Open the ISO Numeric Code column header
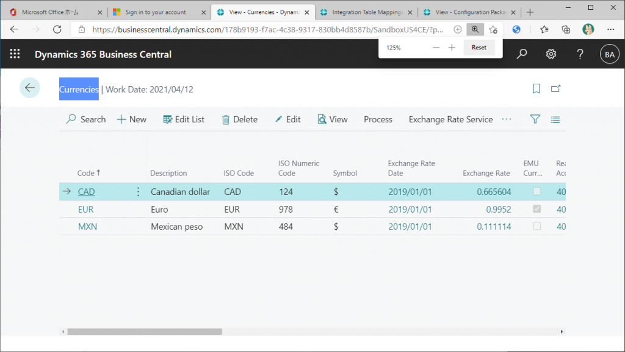 [298, 169]
